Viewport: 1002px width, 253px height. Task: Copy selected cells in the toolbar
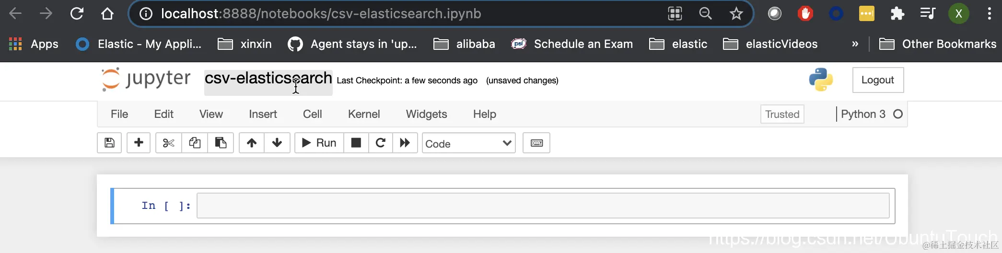(195, 143)
